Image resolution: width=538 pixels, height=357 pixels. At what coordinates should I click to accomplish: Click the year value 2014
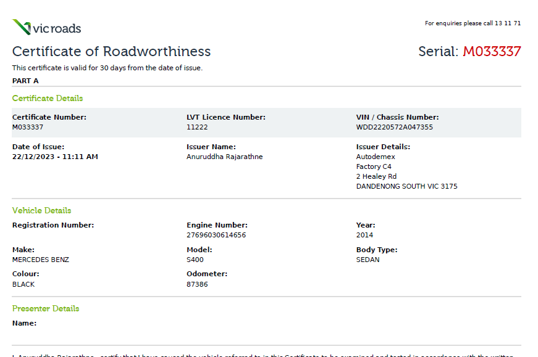pos(364,235)
